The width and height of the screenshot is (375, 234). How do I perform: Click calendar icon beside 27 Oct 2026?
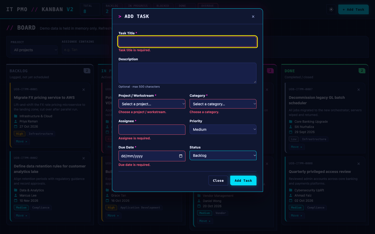click(x=16, y=127)
